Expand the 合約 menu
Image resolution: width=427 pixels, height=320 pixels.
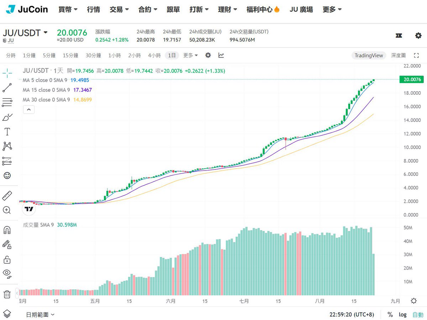148,10
